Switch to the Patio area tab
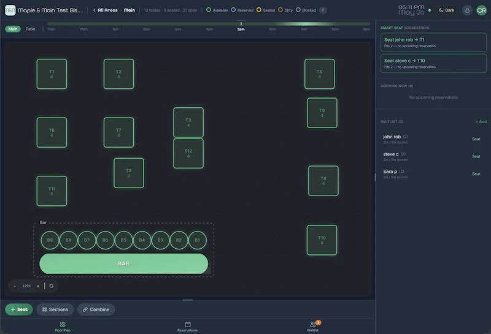This screenshot has height=334, width=491. click(x=30, y=29)
